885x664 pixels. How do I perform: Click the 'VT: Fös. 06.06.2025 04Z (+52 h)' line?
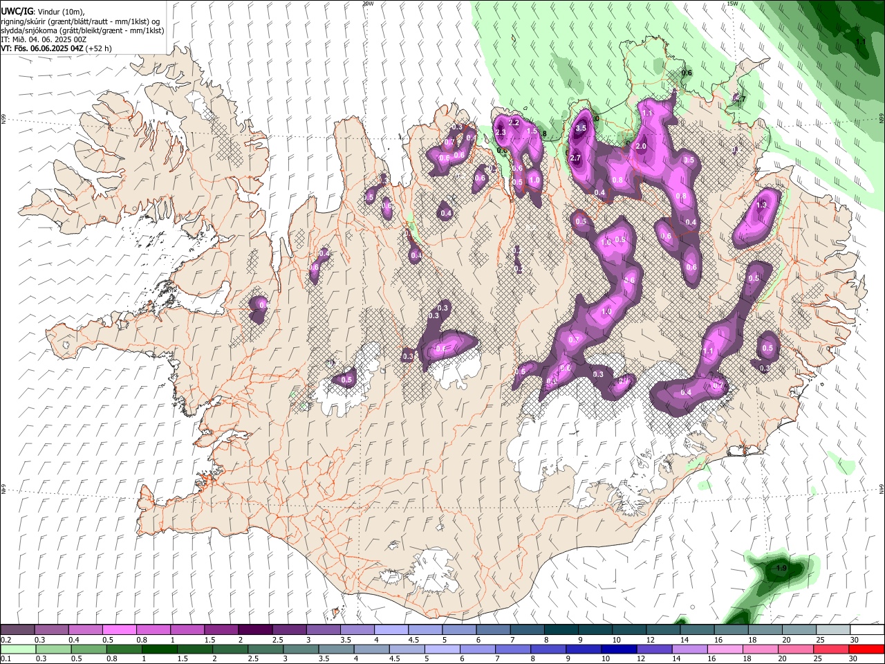57,48
